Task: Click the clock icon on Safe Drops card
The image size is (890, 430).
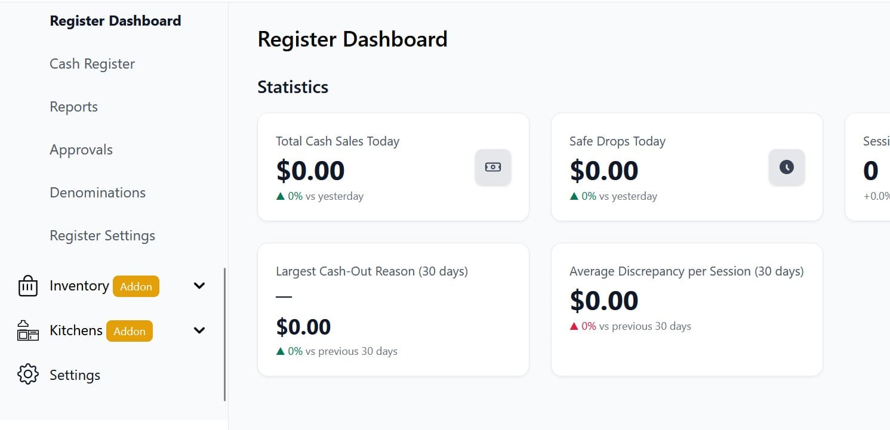Action: click(x=786, y=167)
